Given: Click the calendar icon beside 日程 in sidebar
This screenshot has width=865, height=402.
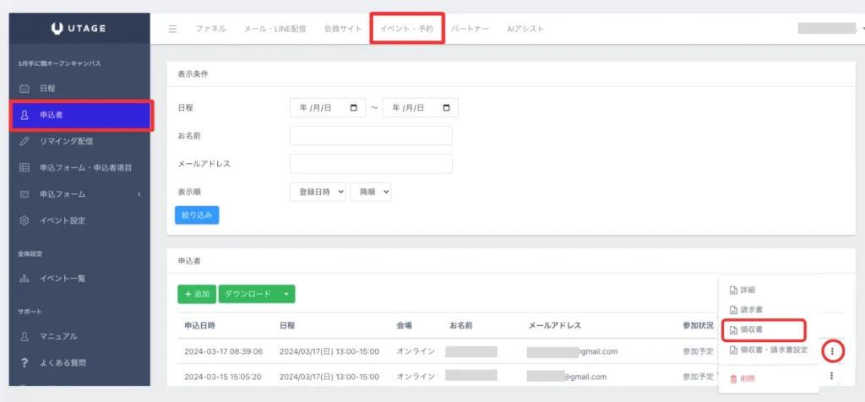Looking at the screenshot, I should 24,88.
